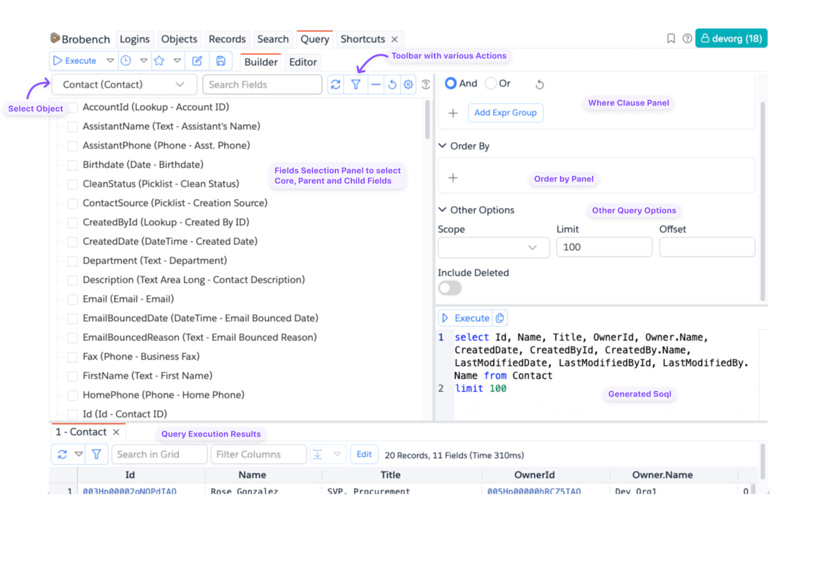
Task: Click the devorg (18) org button
Action: pyautogui.click(x=731, y=38)
